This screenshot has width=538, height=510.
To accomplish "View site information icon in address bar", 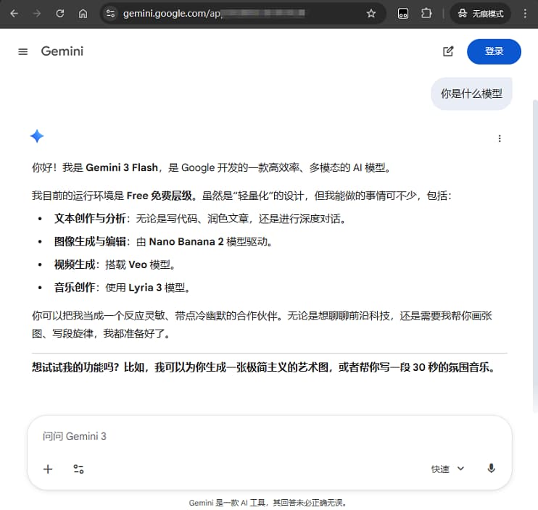I will pos(110,14).
